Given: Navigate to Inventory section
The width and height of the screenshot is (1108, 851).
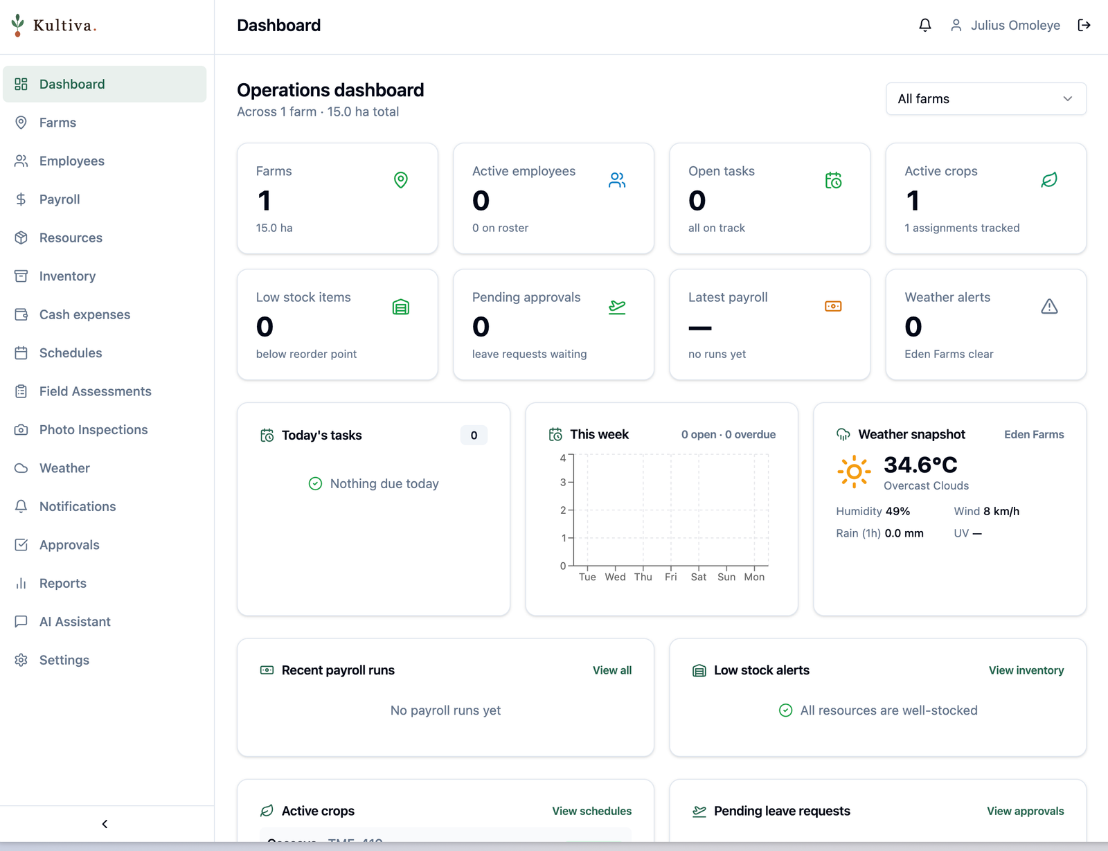Looking at the screenshot, I should (x=105, y=276).
